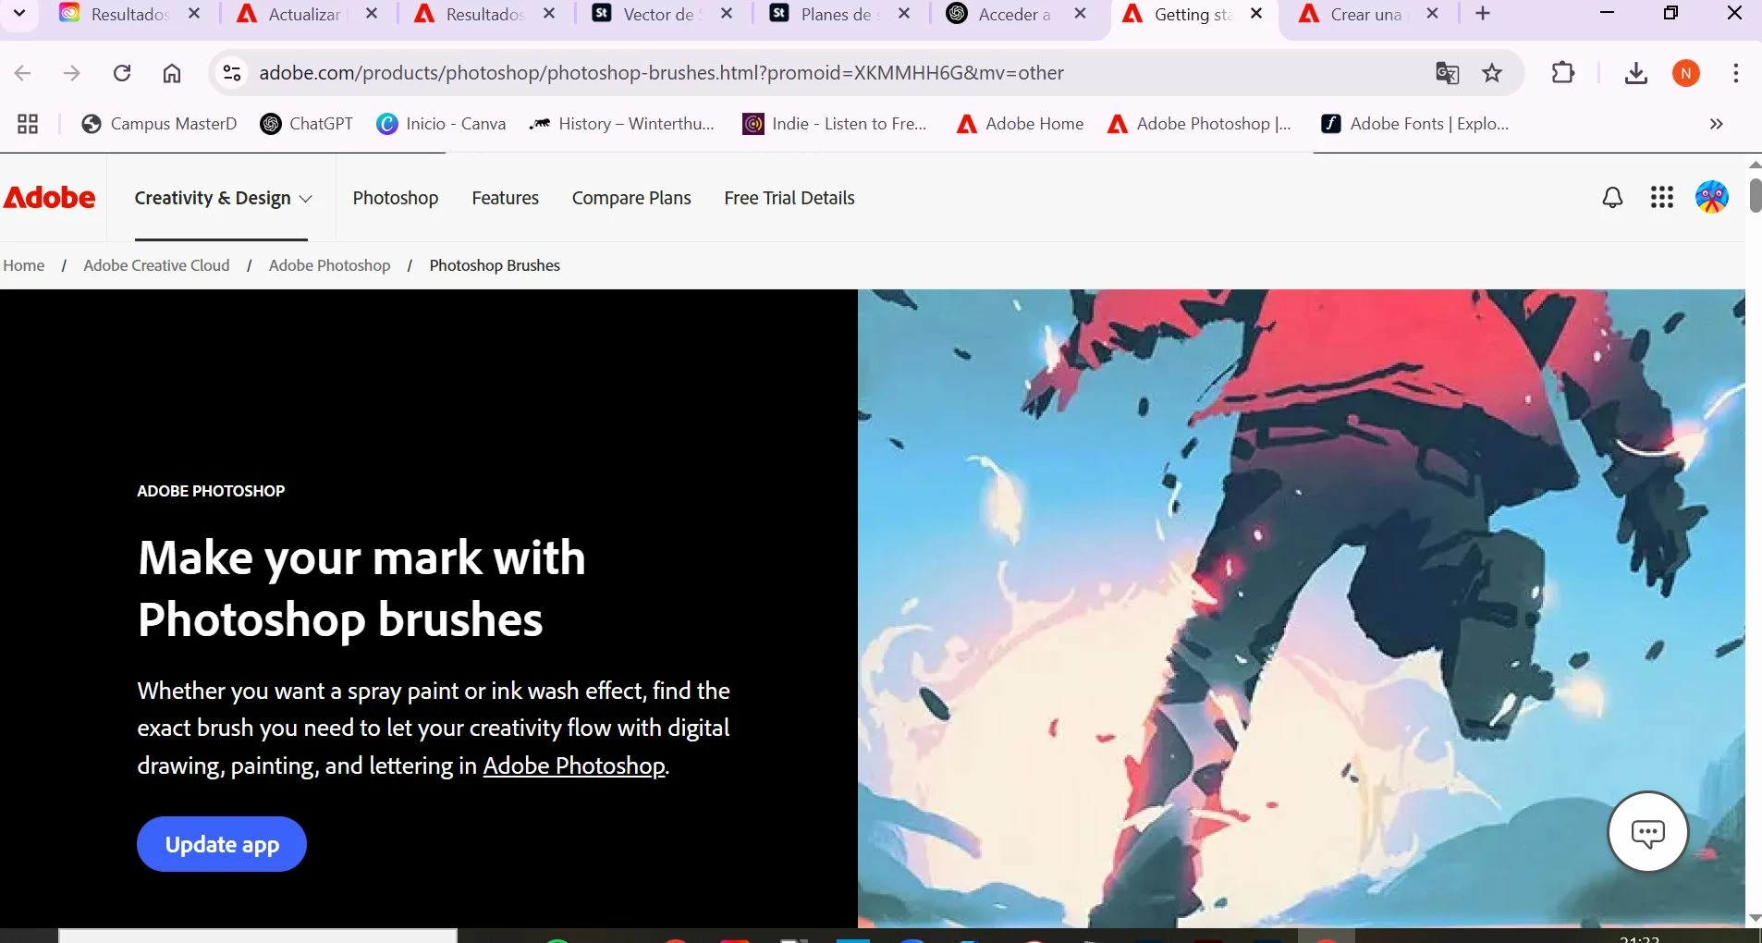Click the browser back arrow
This screenshot has height=943, width=1762.
23,73
